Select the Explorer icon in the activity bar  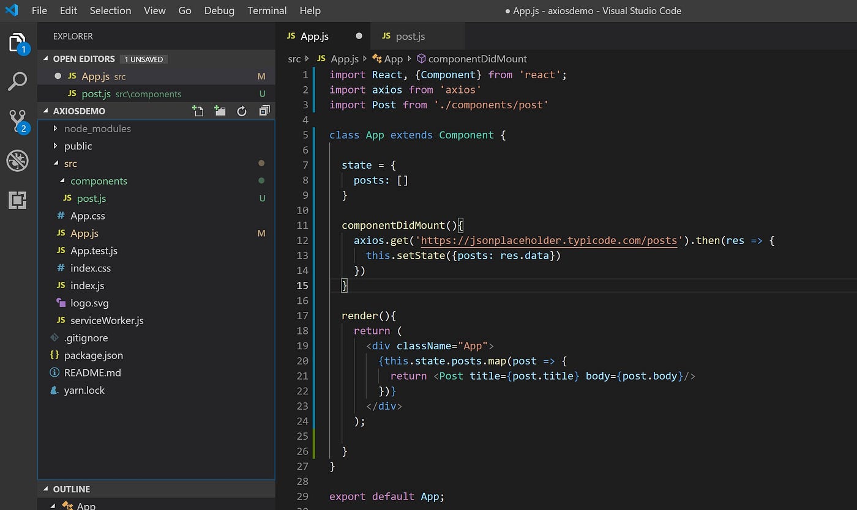(x=18, y=42)
